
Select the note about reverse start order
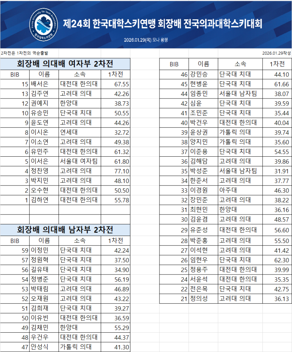[x=24, y=53]
